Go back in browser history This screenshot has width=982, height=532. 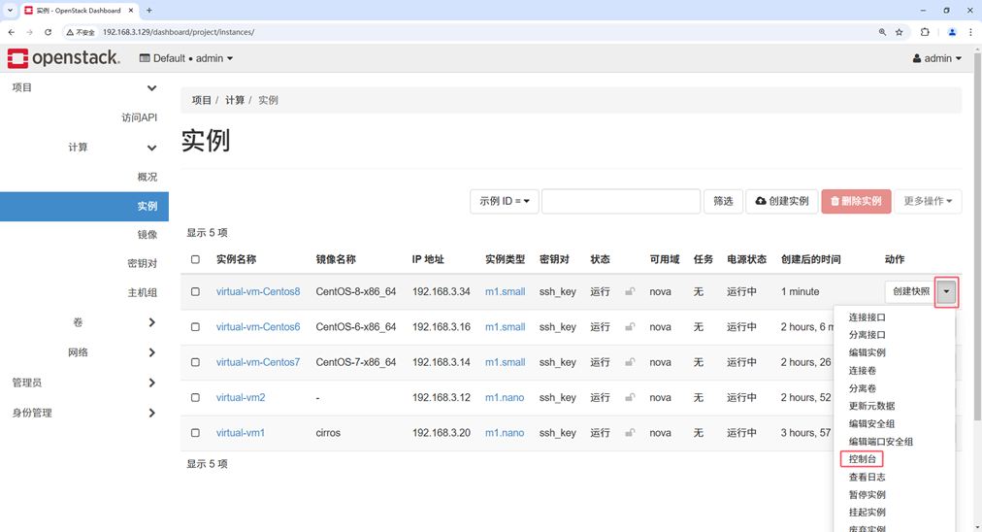tap(12, 32)
